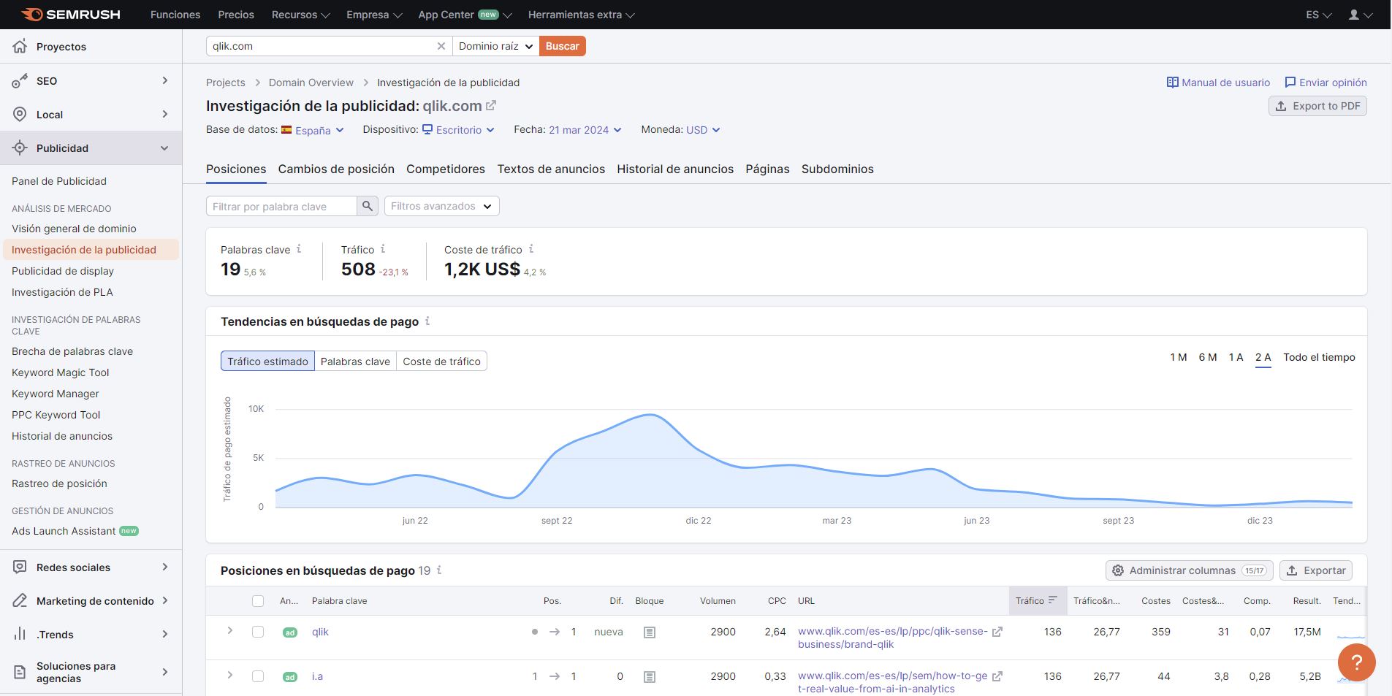Expand the i.a keyword row

pyautogui.click(x=229, y=675)
